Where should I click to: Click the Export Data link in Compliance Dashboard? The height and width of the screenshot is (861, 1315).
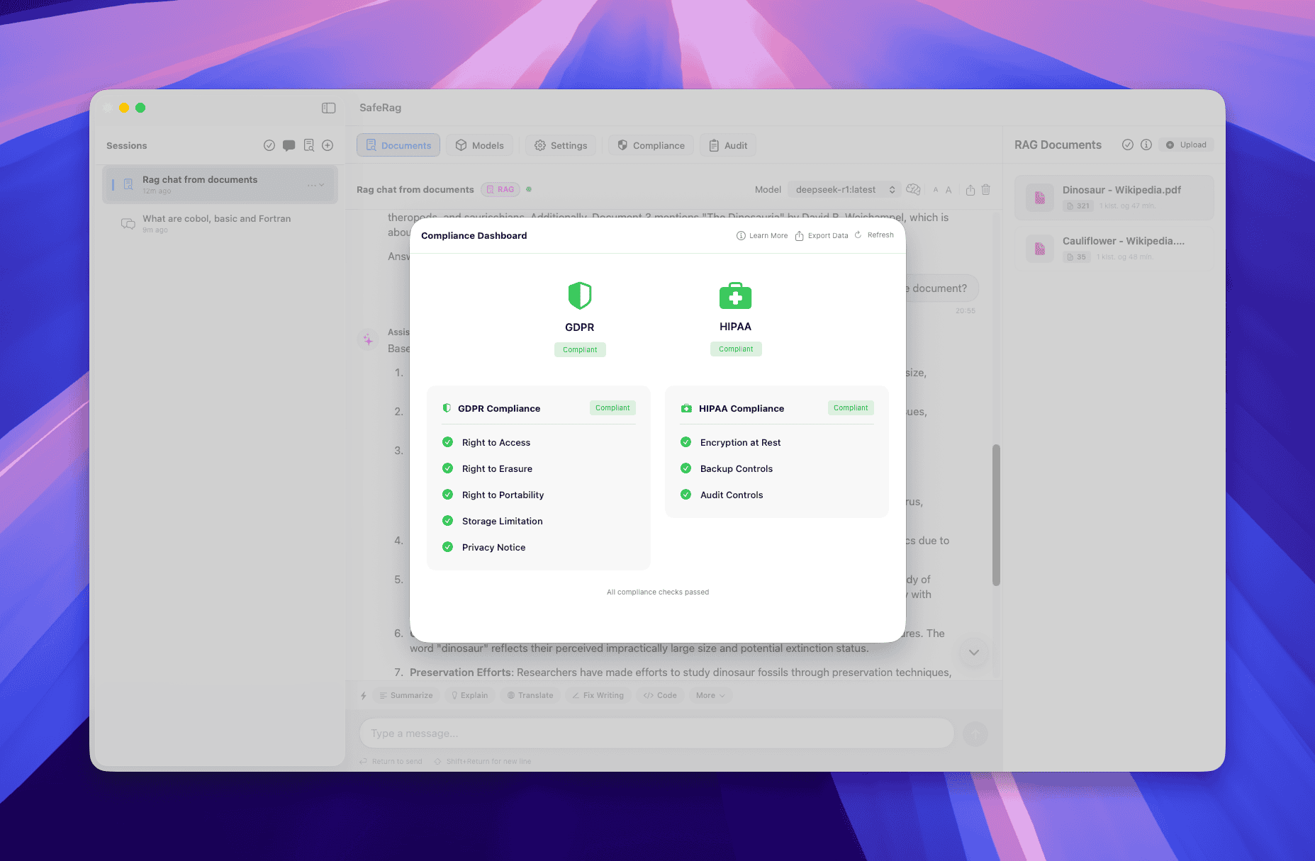(821, 235)
